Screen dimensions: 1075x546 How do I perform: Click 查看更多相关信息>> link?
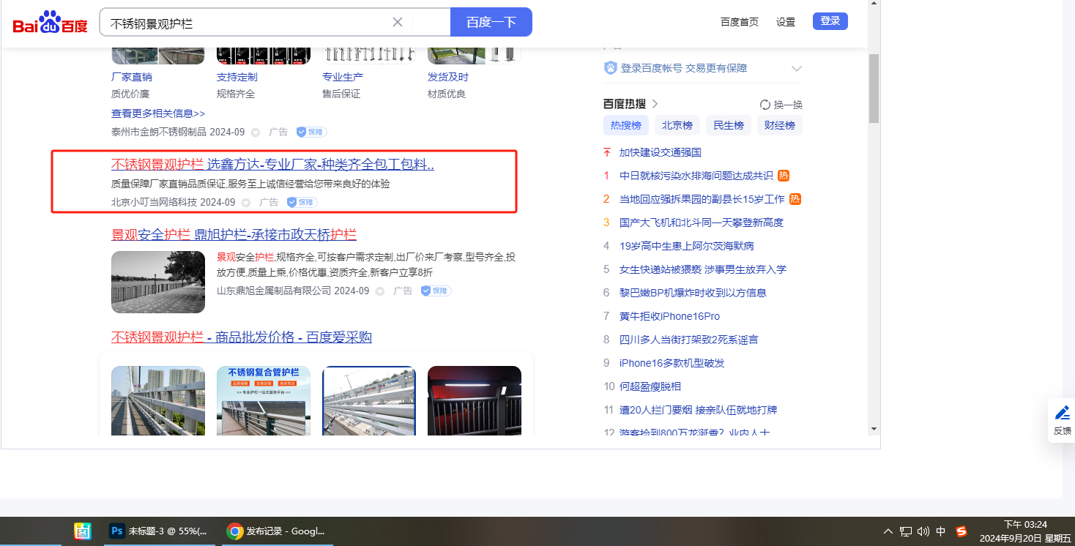coord(158,113)
